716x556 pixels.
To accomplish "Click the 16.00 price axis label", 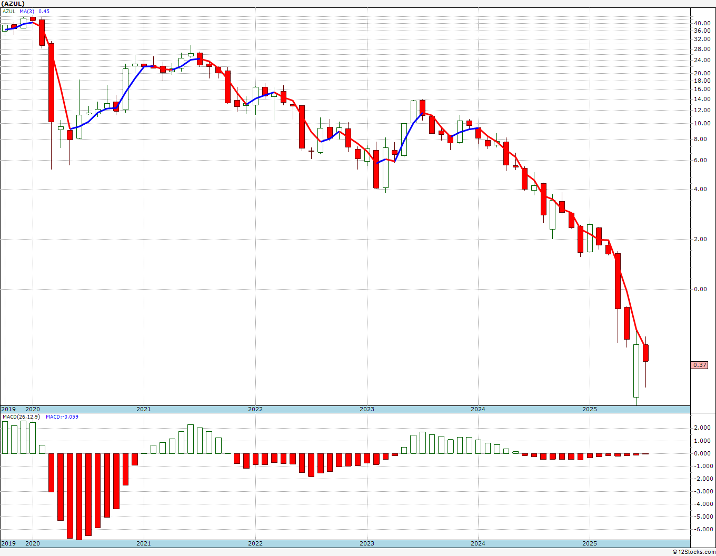I will coord(702,90).
